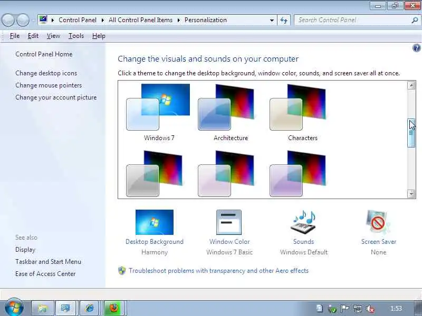Click the network tray icon
422x316 pixels.
(x=358, y=309)
